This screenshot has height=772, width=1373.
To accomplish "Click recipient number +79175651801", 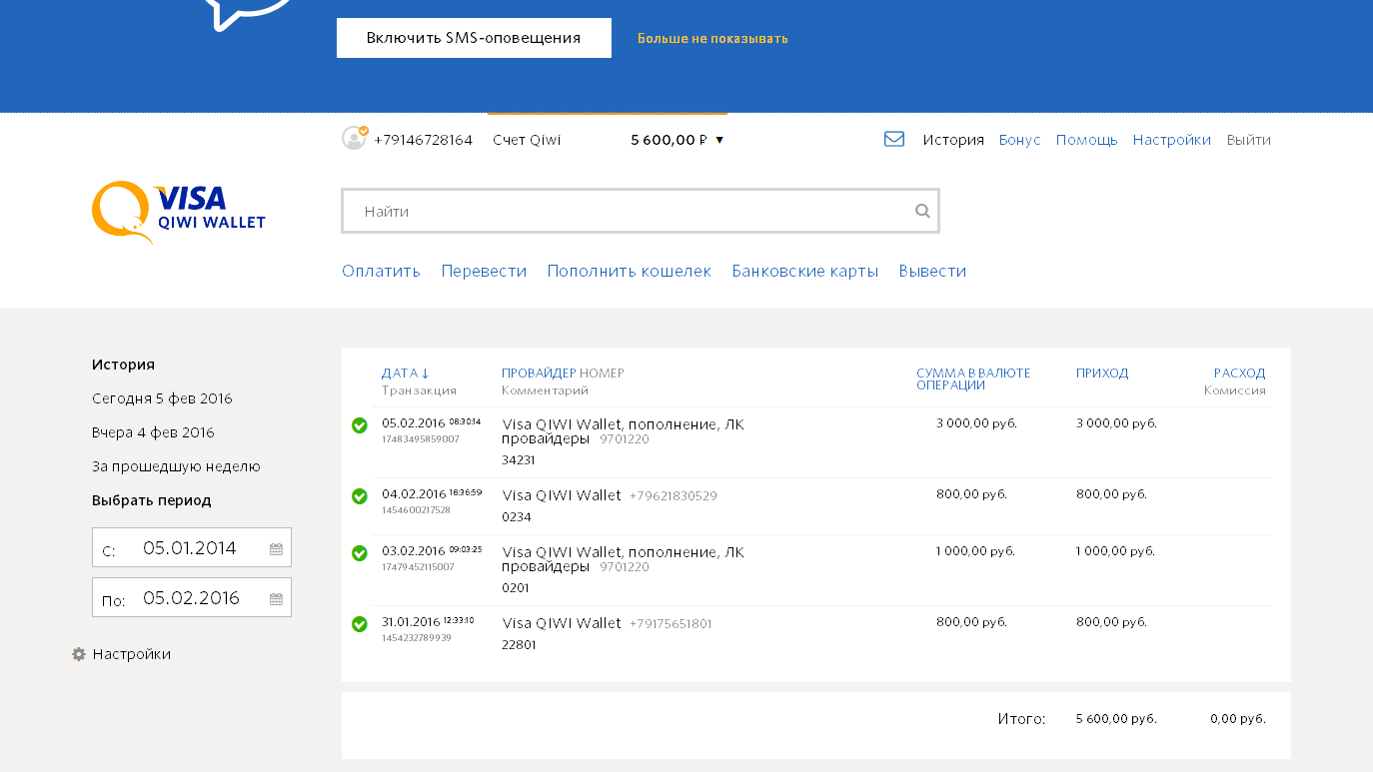I will point(671,624).
